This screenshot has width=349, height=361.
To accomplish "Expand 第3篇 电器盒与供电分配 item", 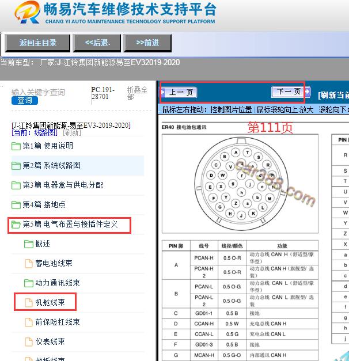I will coord(63,185).
